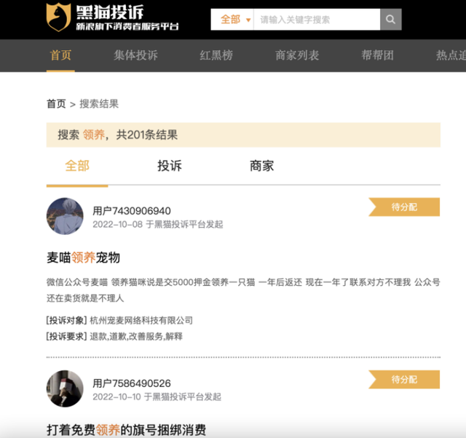Switch to the 商家 results tab
Viewport: 466px width, 438px height.
262,166
